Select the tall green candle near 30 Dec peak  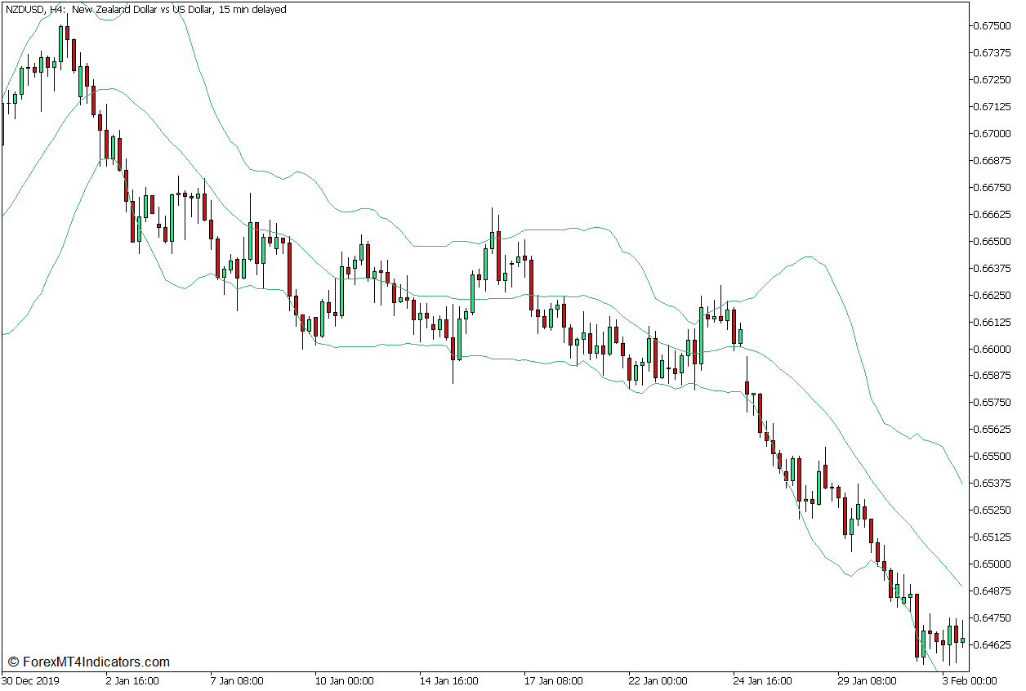coord(60,45)
